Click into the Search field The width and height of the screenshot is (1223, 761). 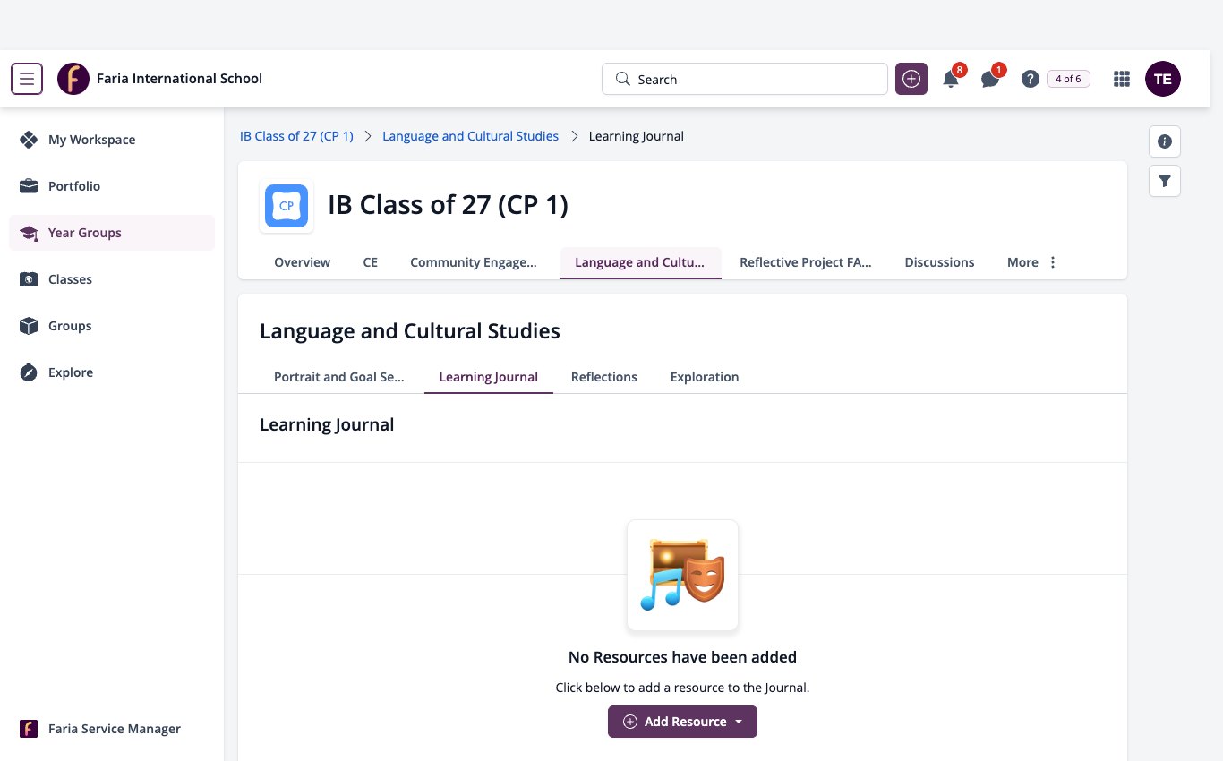click(745, 79)
